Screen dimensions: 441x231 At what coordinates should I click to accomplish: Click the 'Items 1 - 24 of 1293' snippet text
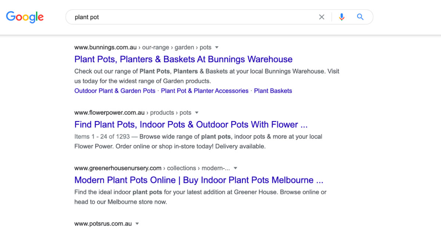tap(102, 137)
